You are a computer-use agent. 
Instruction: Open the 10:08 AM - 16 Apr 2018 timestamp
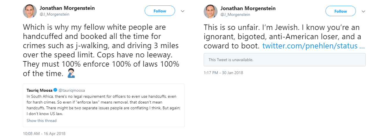point(44,134)
